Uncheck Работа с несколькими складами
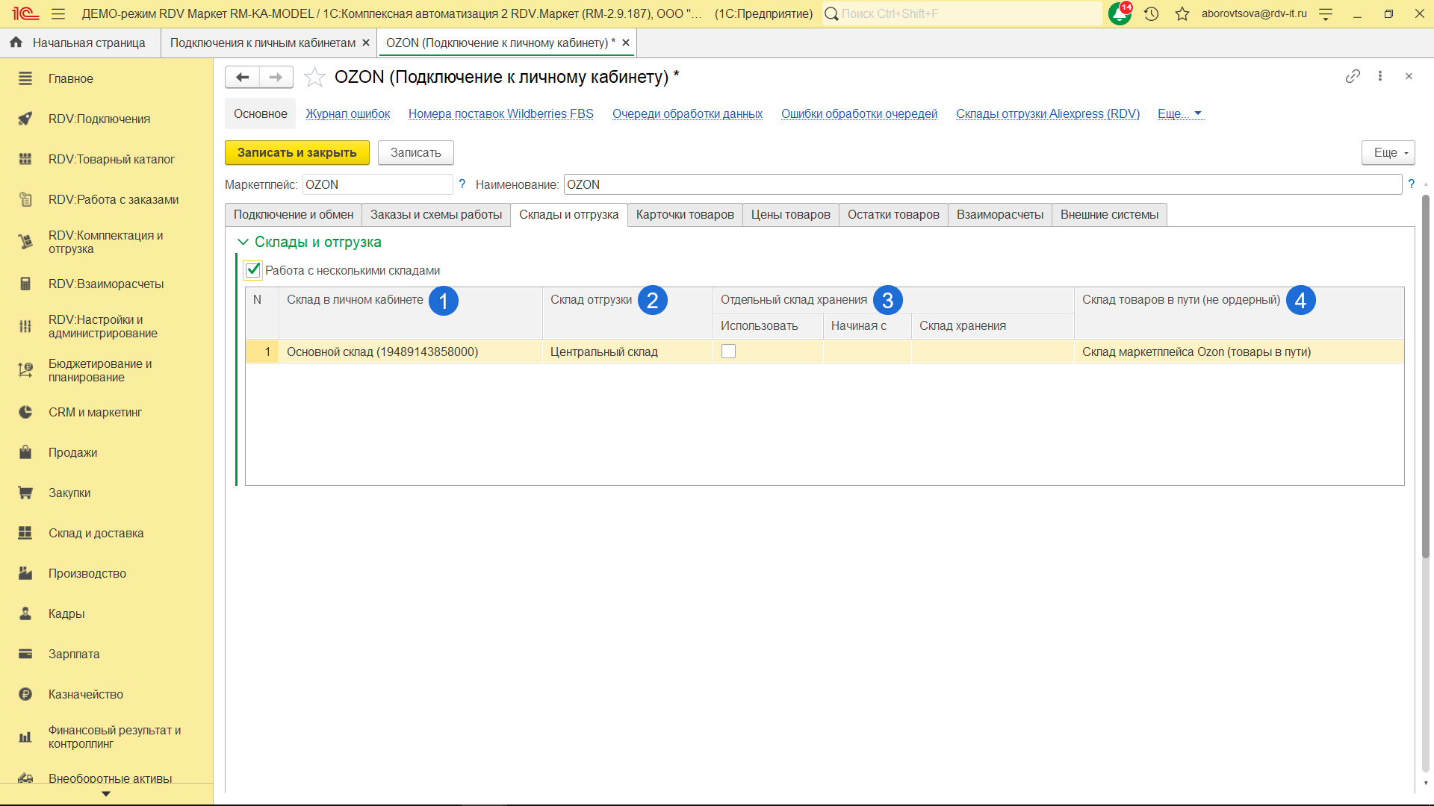Screen dimensions: 1434x806 pos(253,270)
